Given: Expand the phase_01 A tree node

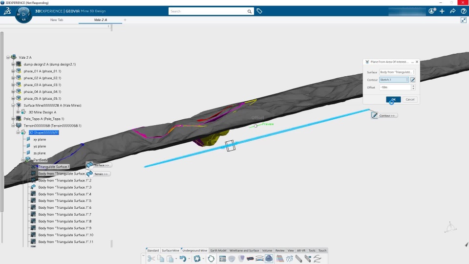Looking at the screenshot, I should point(13,71).
